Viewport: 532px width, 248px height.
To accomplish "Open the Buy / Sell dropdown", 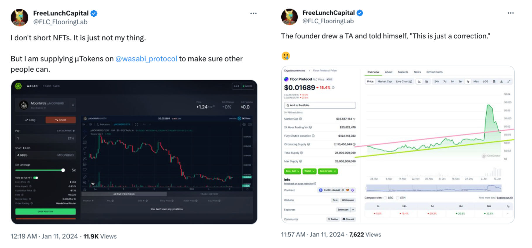I will coord(292,171).
